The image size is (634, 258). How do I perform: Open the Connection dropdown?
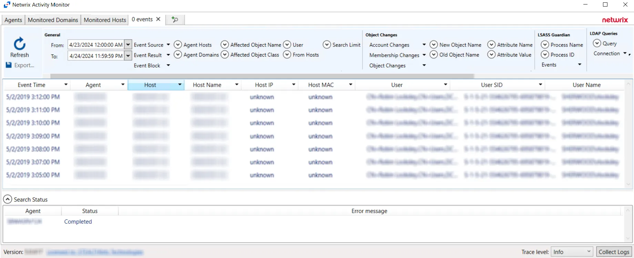[x=625, y=53]
